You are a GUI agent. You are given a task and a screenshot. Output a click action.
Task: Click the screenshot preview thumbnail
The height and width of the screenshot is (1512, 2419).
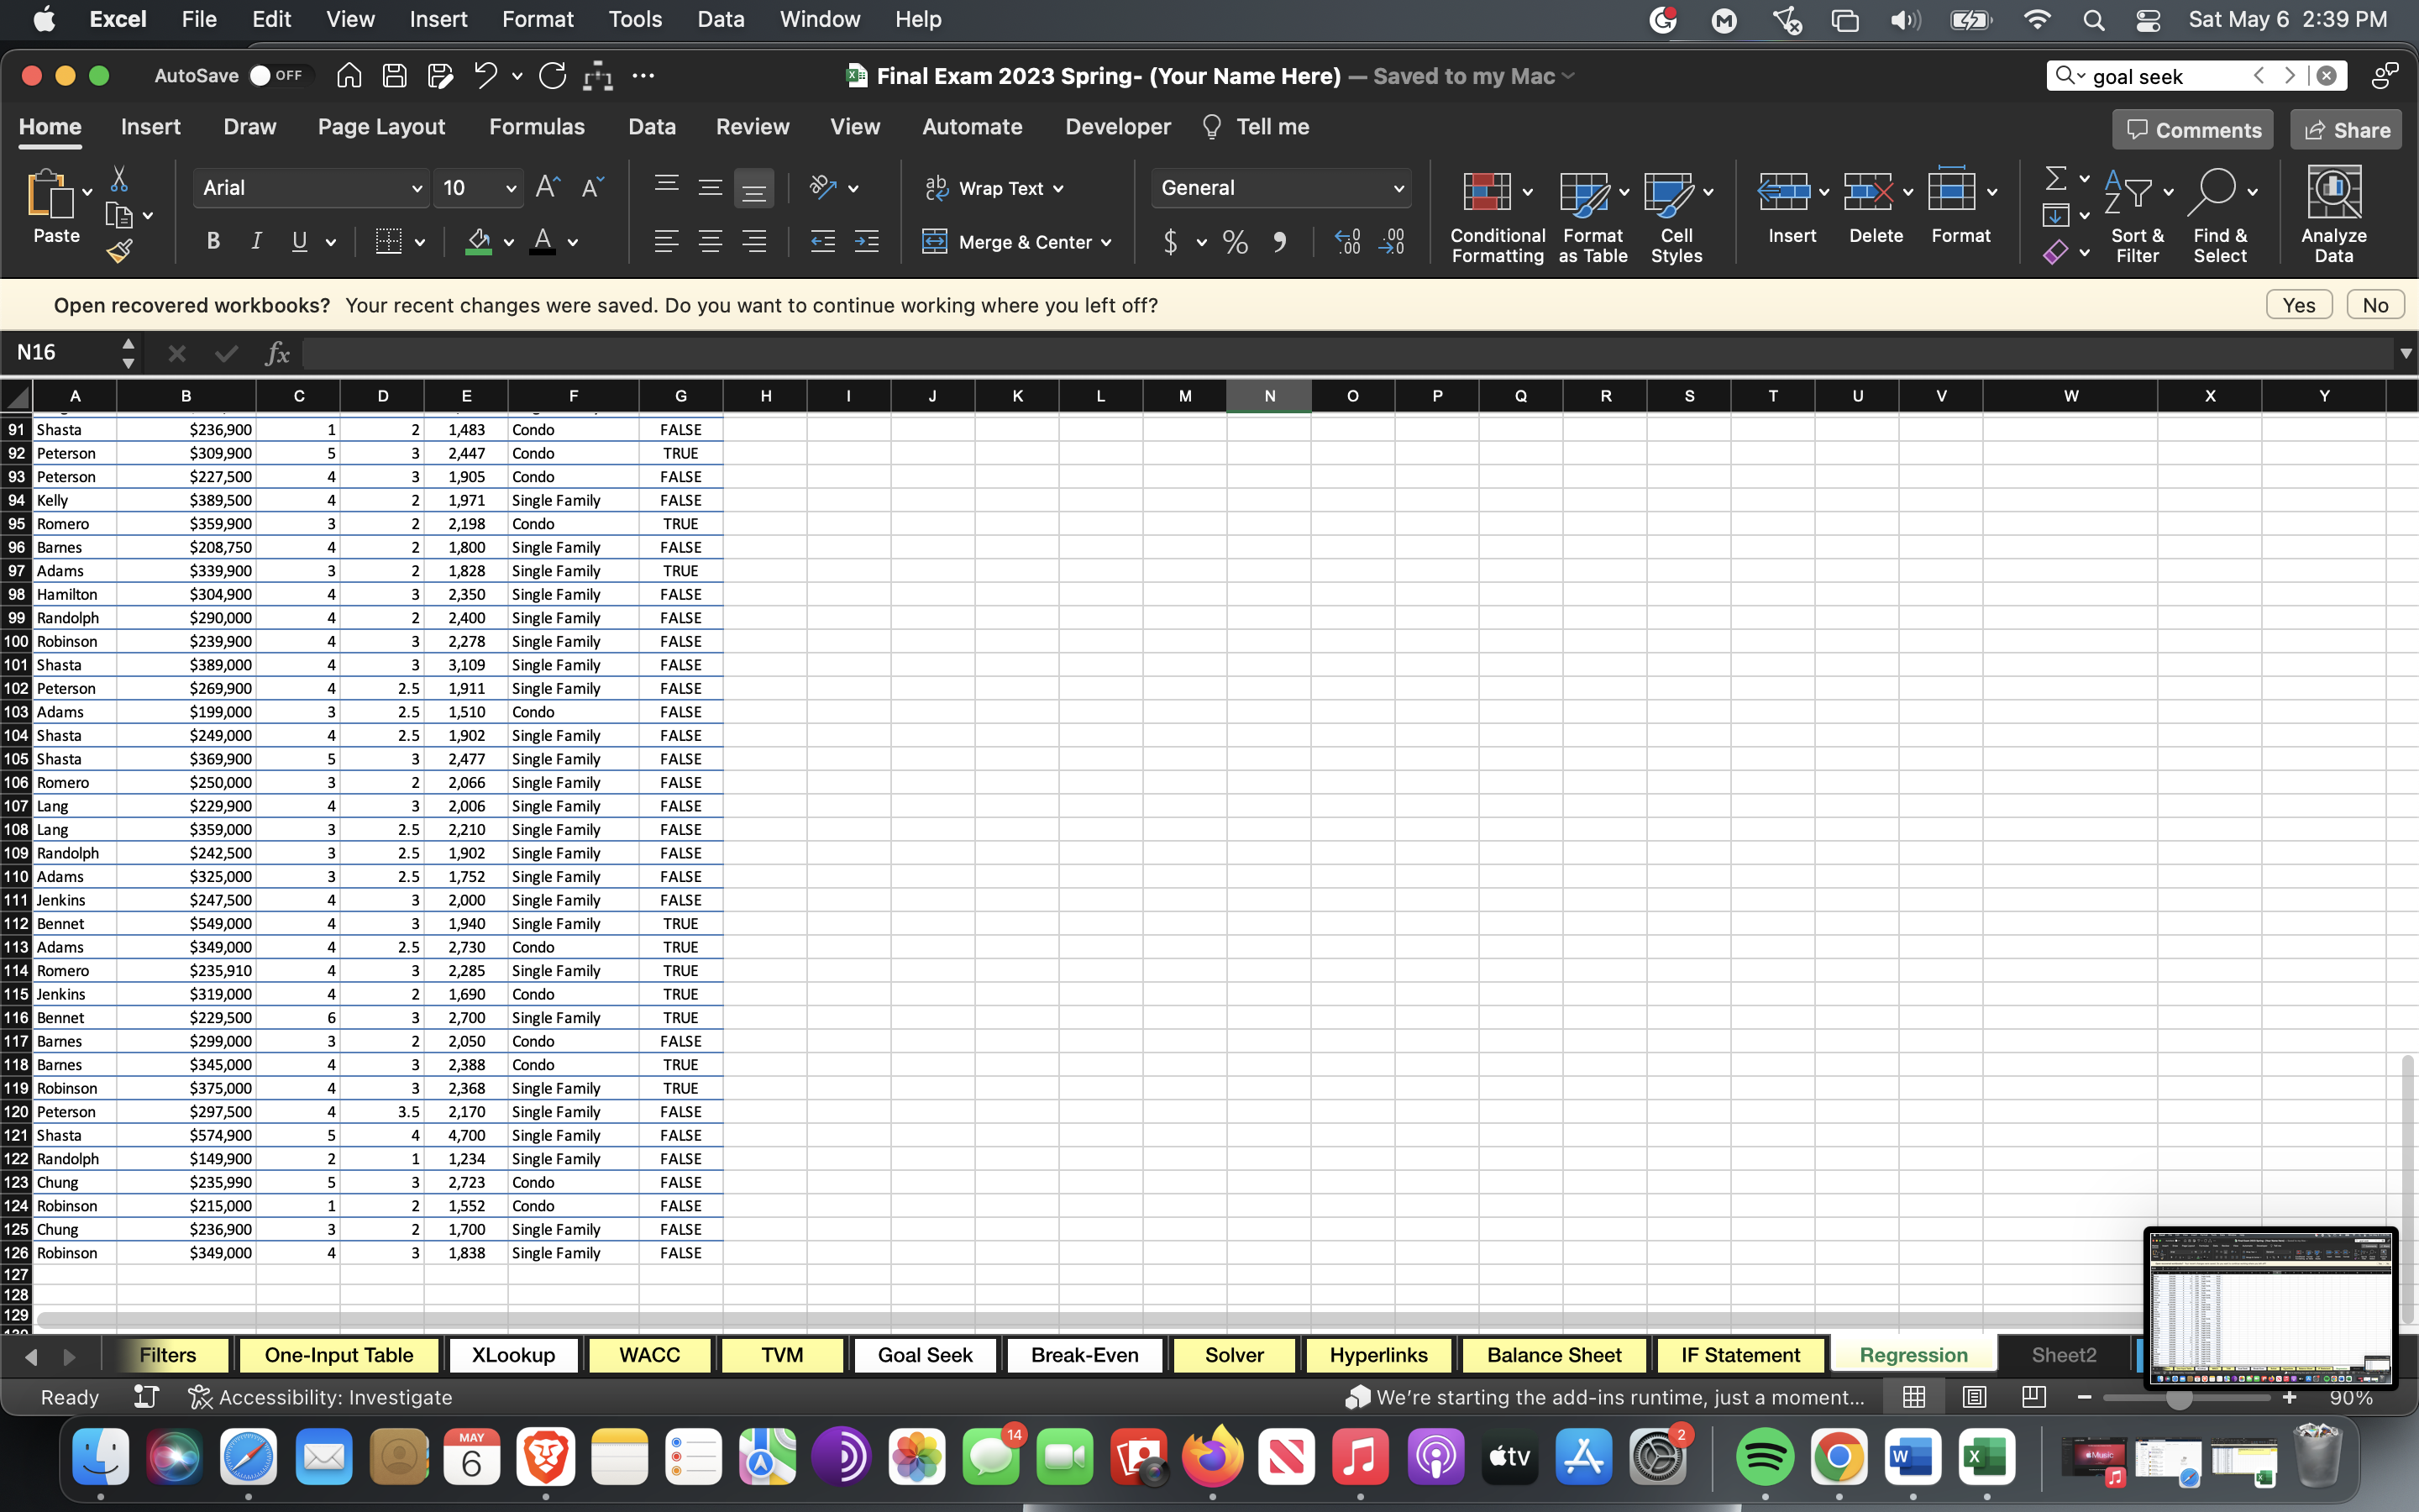[2270, 1308]
